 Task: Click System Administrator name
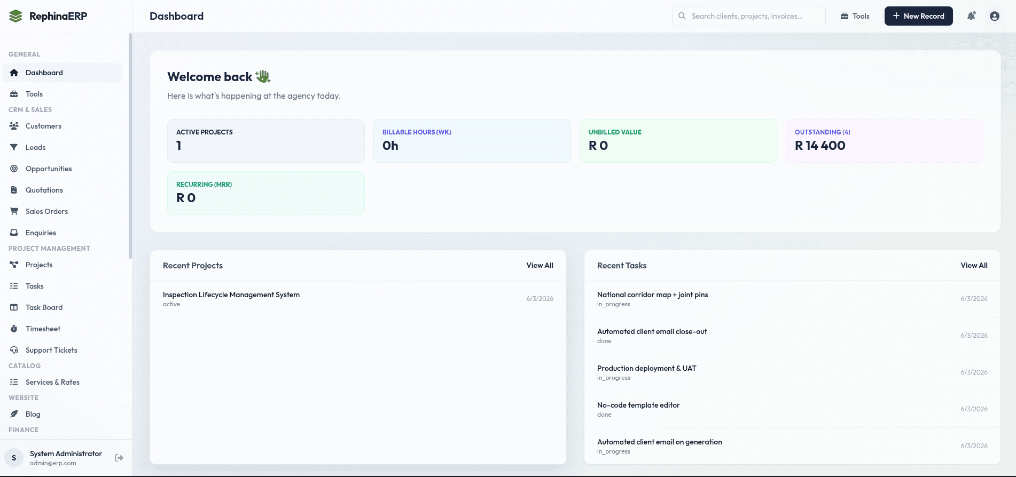click(66, 454)
